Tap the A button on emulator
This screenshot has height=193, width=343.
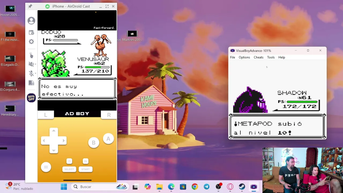tap(108, 139)
